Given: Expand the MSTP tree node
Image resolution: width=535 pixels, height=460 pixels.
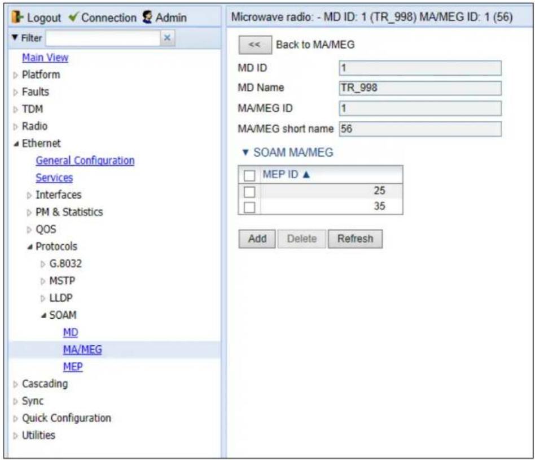Looking at the screenshot, I should click(x=43, y=281).
